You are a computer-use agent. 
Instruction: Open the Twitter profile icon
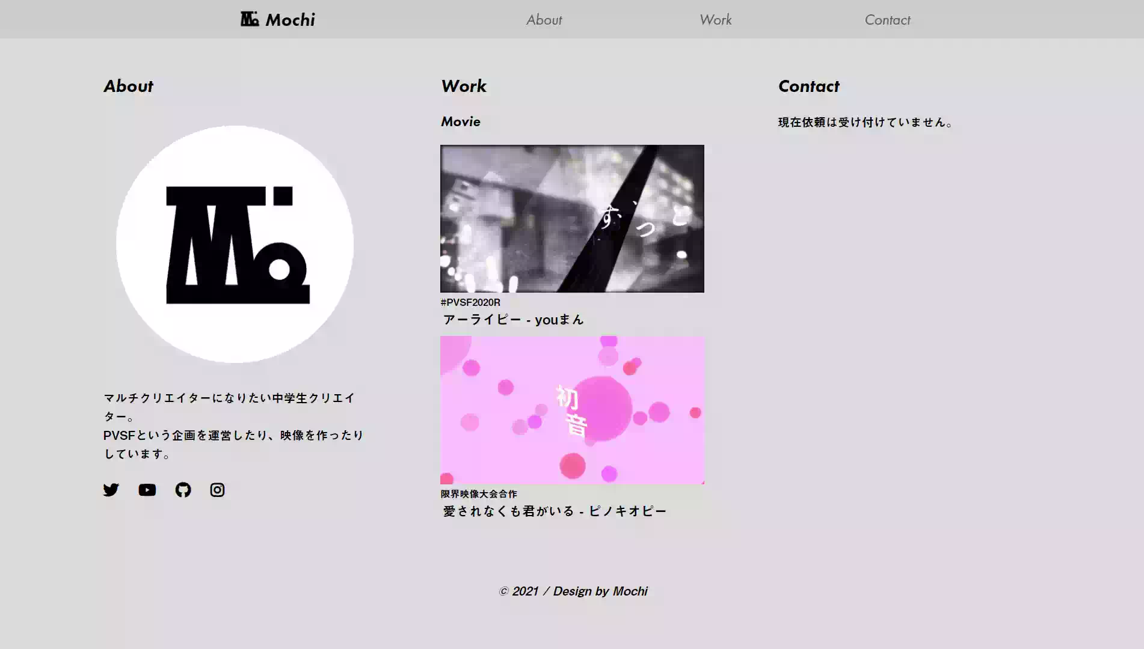coord(111,490)
